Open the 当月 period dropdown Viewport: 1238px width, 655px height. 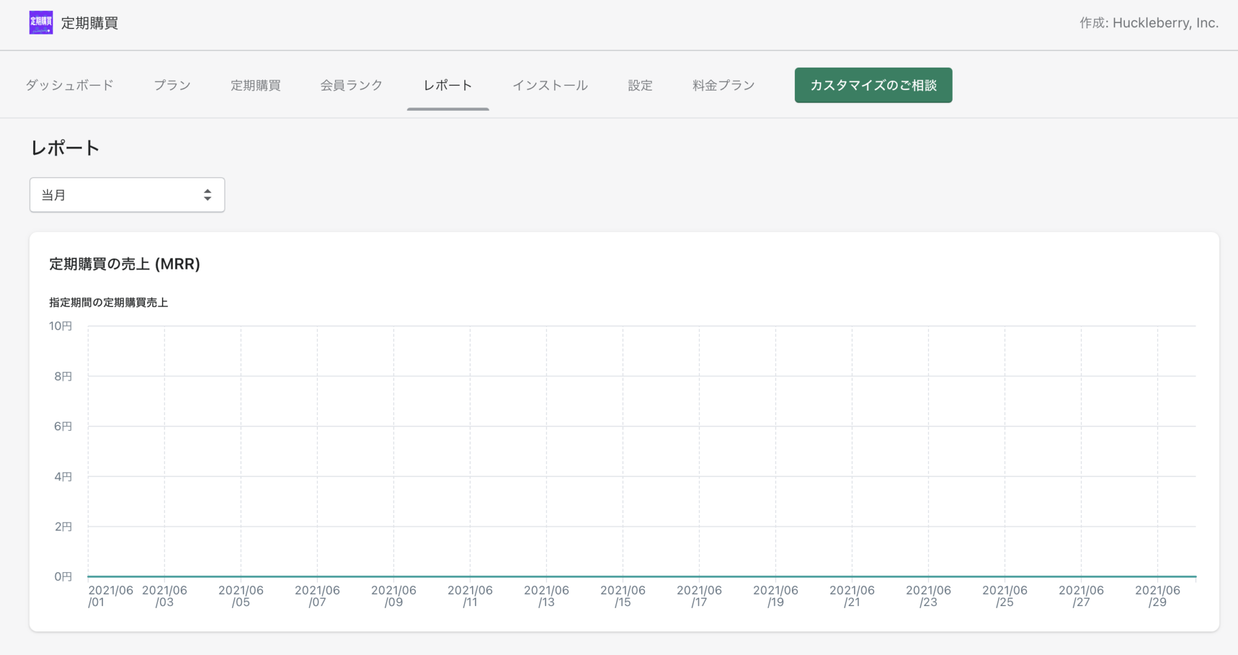coord(127,195)
